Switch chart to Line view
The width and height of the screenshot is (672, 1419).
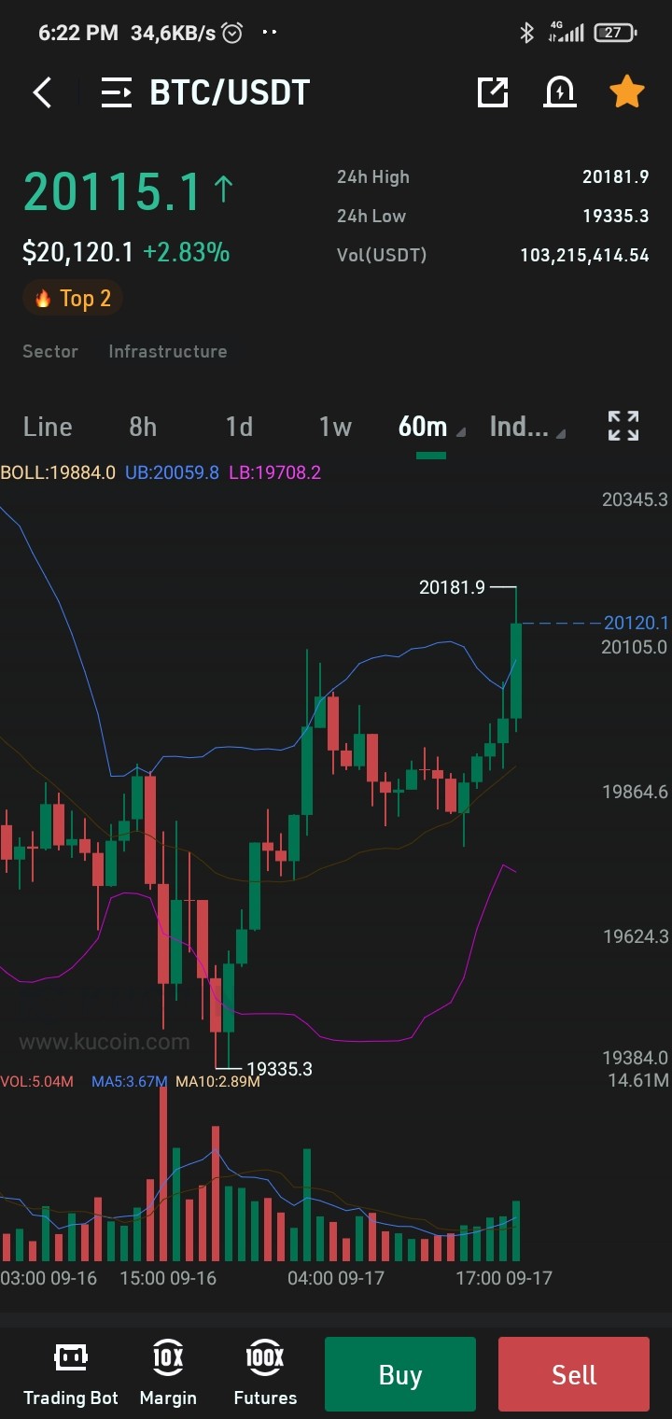[48, 427]
